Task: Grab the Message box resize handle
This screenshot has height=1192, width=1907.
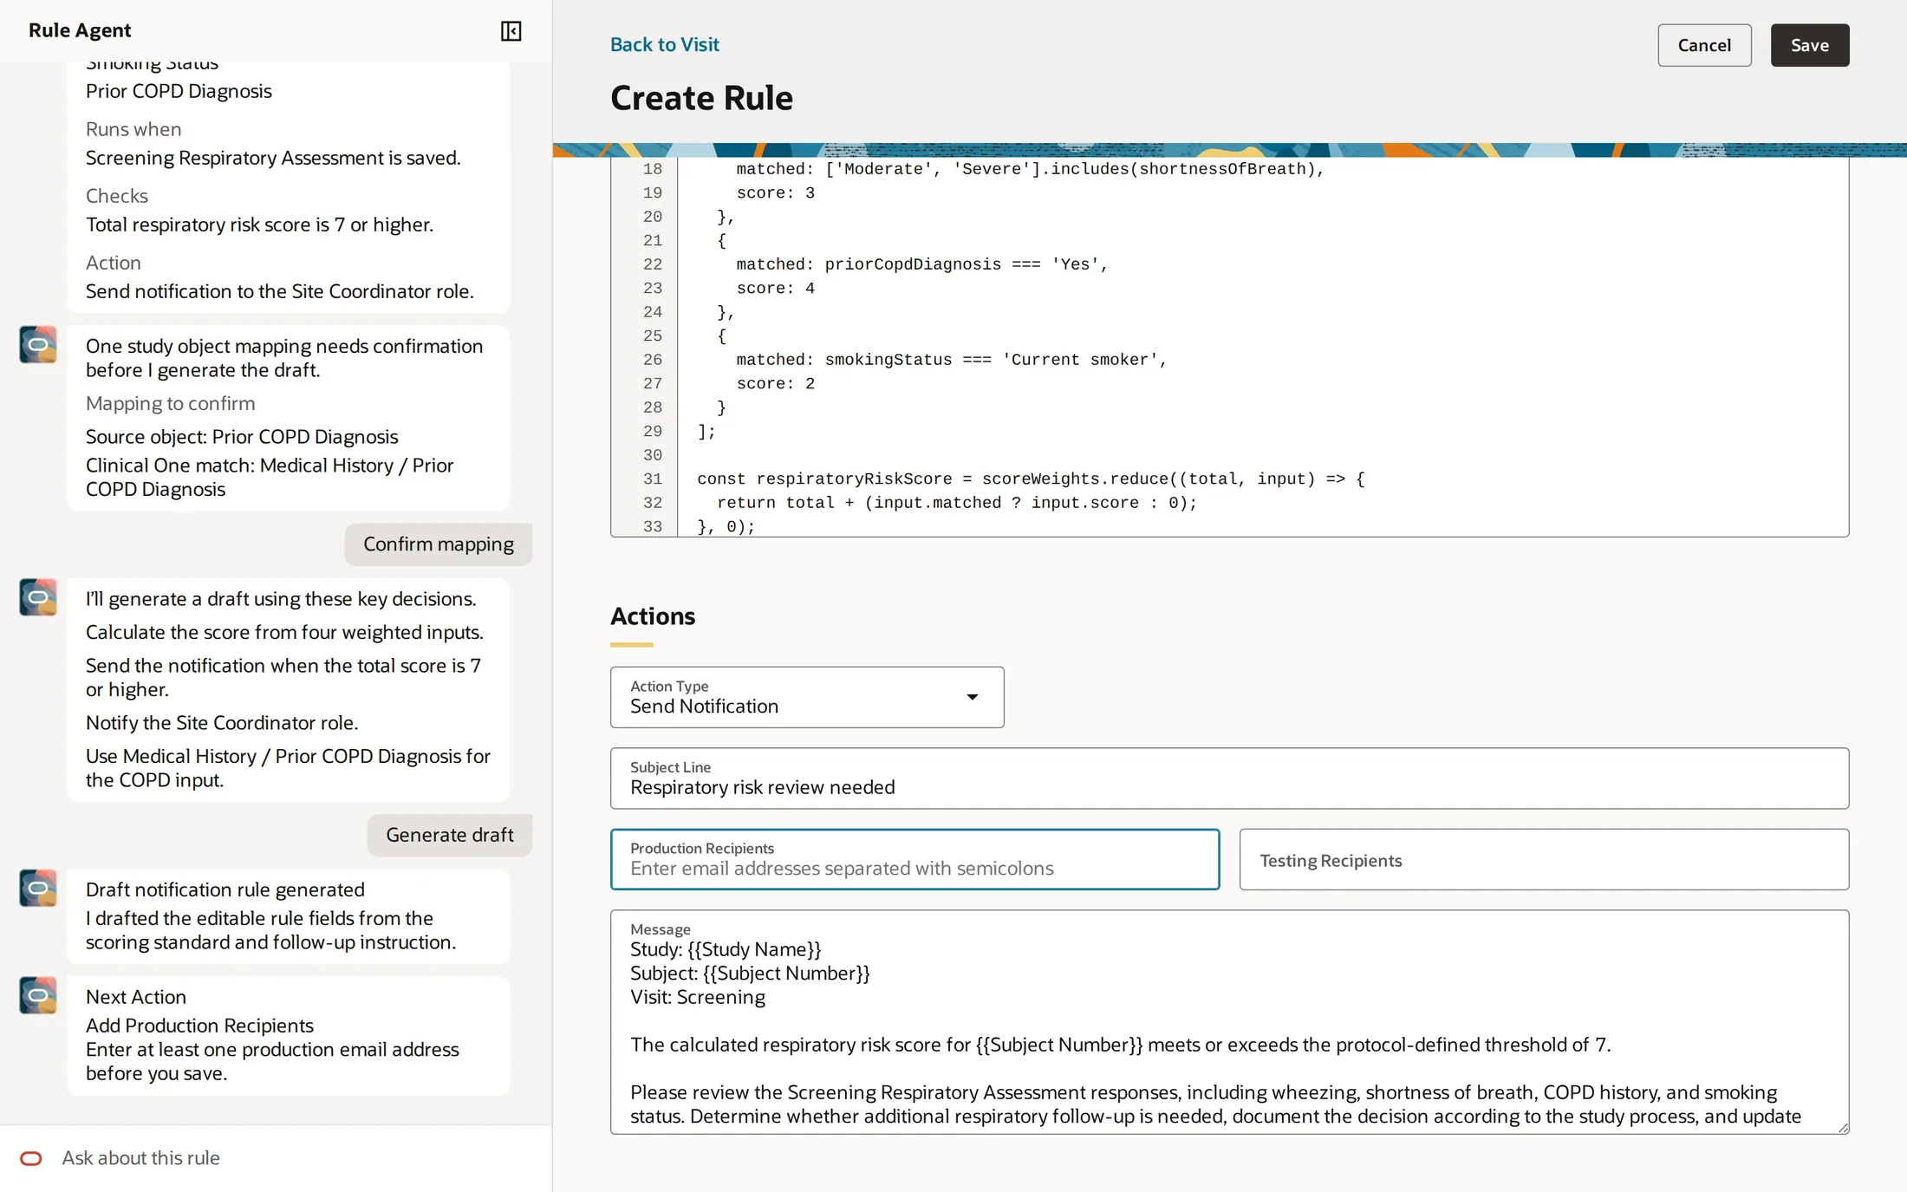Action: 1842,1127
